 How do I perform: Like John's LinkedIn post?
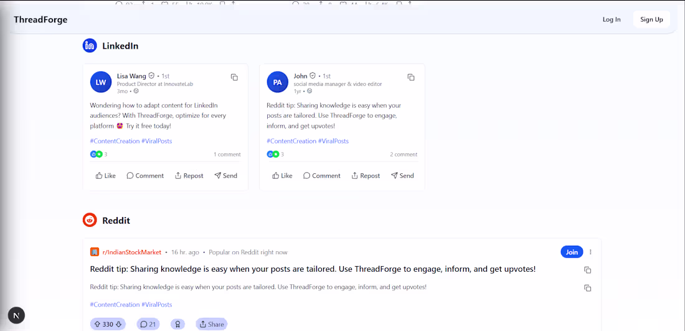282,176
